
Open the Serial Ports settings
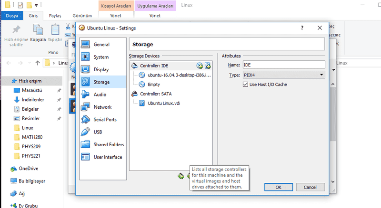pyautogui.click(x=105, y=120)
